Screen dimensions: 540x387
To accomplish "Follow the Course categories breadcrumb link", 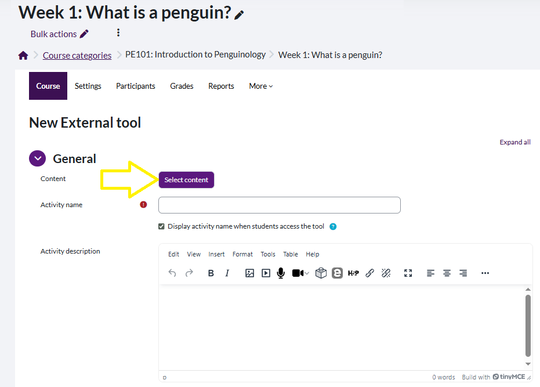I will (x=77, y=56).
